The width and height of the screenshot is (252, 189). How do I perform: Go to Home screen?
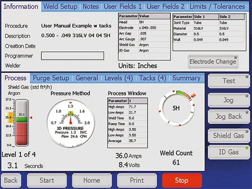[92, 180]
